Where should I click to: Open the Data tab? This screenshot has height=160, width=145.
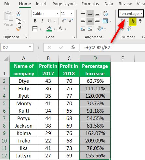[109, 4]
